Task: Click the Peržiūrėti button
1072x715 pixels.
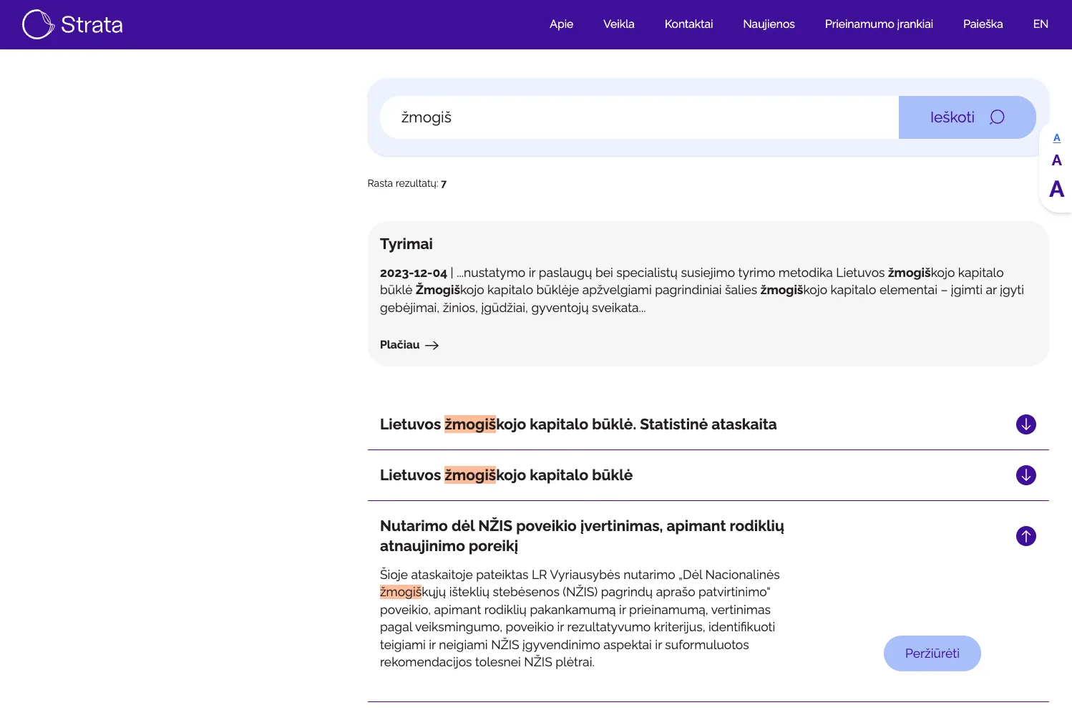Action: pos(932,653)
